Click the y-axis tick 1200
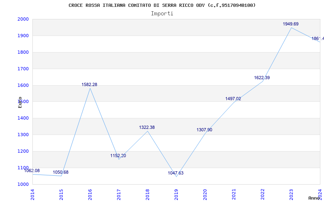Viewport: 324px width, 202px height. pos(23,151)
